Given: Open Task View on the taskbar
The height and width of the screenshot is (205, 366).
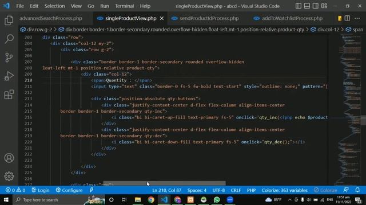Looking at the screenshot, I should coord(124,200).
